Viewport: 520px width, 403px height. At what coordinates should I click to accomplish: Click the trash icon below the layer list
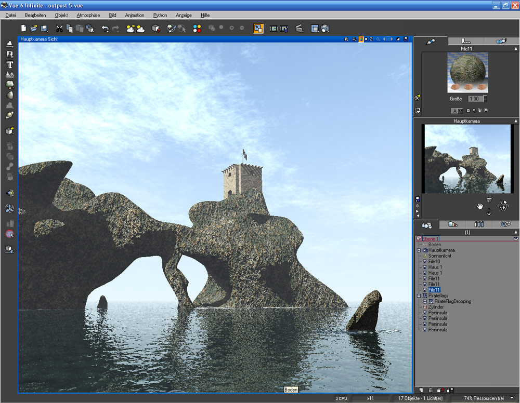pos(431,390)
